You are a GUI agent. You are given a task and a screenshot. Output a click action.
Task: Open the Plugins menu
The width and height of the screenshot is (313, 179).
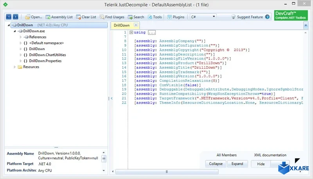176,17
